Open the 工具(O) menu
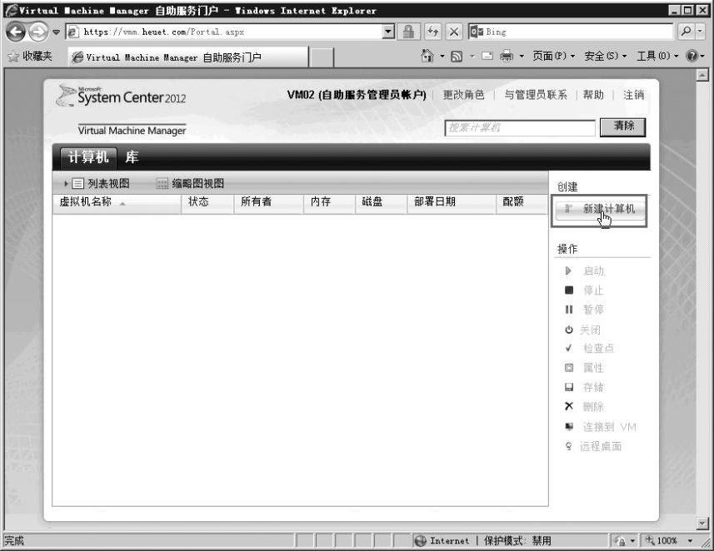714x551 pixels. (657, 56)
